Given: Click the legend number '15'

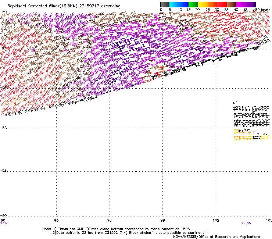Looking at the screenshot, I should 189,10.
